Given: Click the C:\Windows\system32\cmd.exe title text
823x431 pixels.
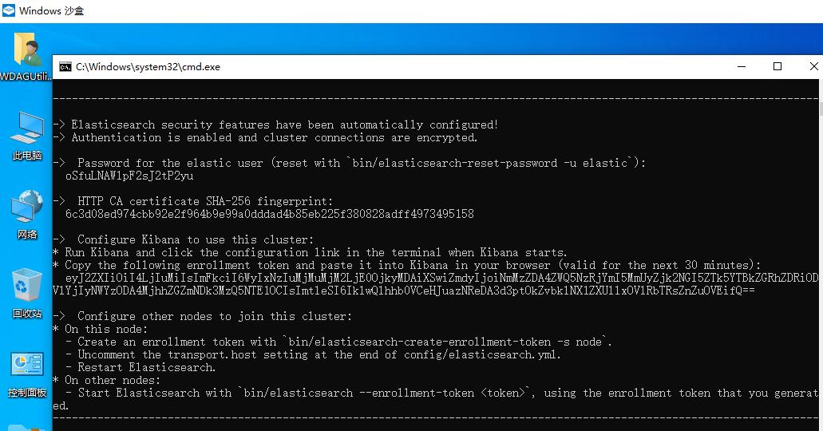Looking at the screenshot, I should pos(148,67).
